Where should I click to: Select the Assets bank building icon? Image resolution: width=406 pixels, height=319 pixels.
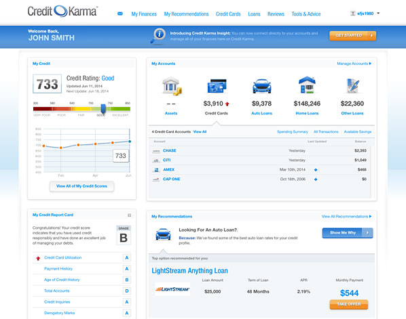tap(172, 86)
